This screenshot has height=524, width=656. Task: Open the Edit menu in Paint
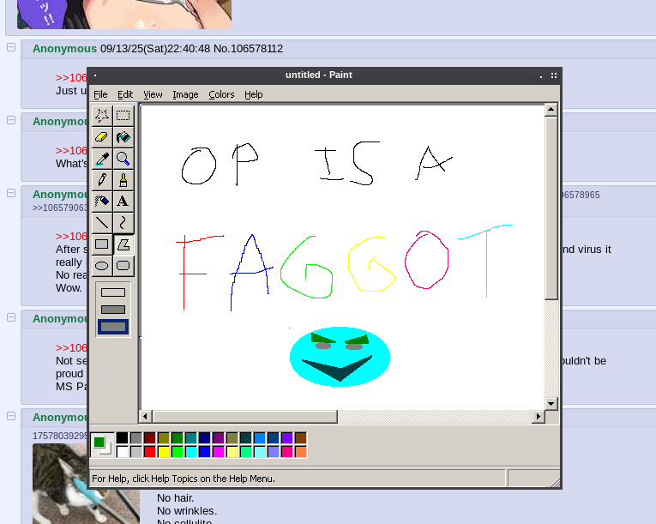point(125,94)
